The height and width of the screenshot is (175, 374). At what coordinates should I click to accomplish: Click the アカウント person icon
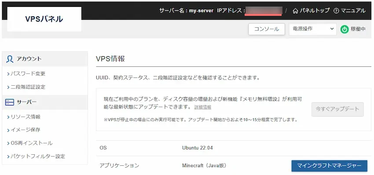click(10, 59)
